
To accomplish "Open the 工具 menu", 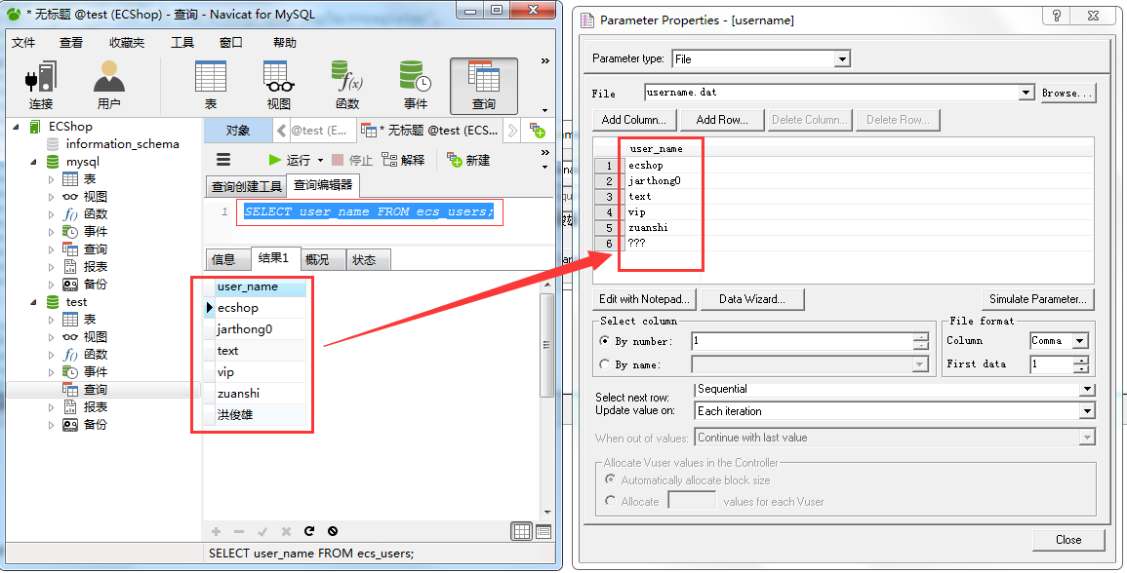I will pyautogui.click(x=182, y=42).
